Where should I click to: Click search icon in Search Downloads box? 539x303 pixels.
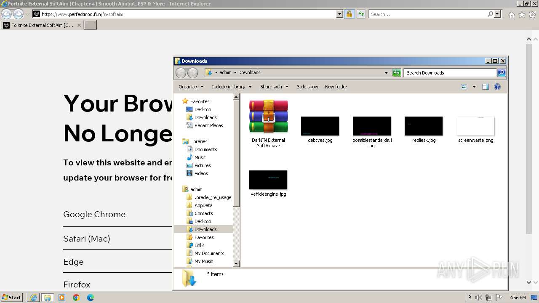pyautogui.click(x=501, y=73)
